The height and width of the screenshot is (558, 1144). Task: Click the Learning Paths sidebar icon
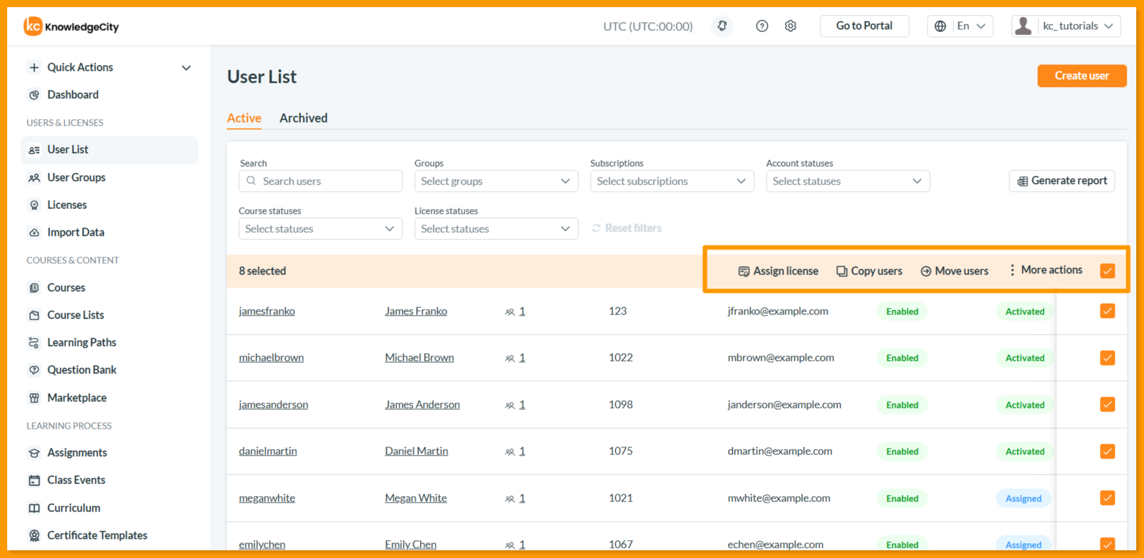pos(35,342)
